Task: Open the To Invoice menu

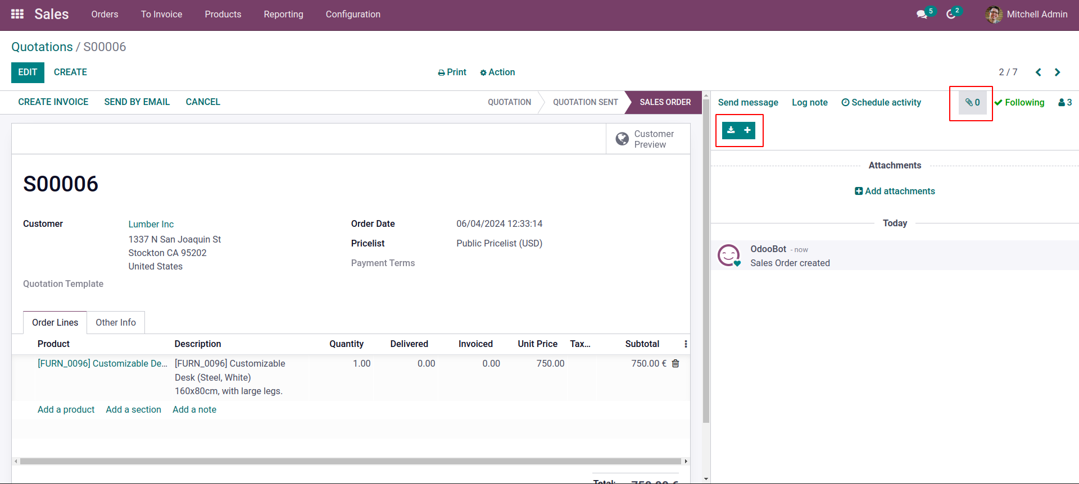Action: [x=162, y=15]
